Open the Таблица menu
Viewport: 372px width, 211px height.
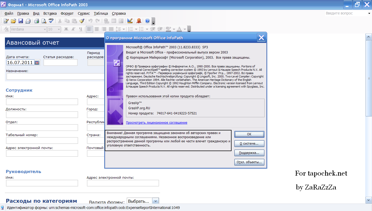pos(101,13)
